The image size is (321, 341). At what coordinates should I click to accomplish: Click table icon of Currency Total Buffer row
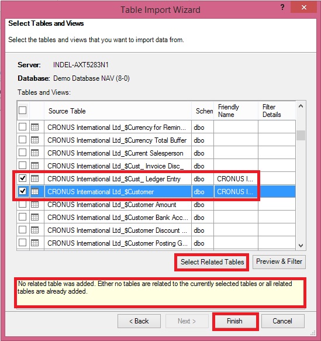coord(34,140)
